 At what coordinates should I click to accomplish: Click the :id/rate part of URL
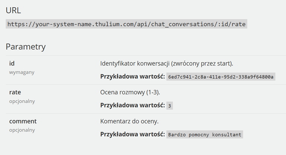(x=232, y=24)
